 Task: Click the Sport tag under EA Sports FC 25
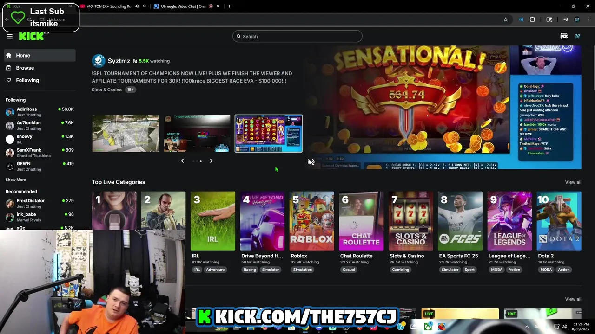pyautogui.click(x=469, y=270)
